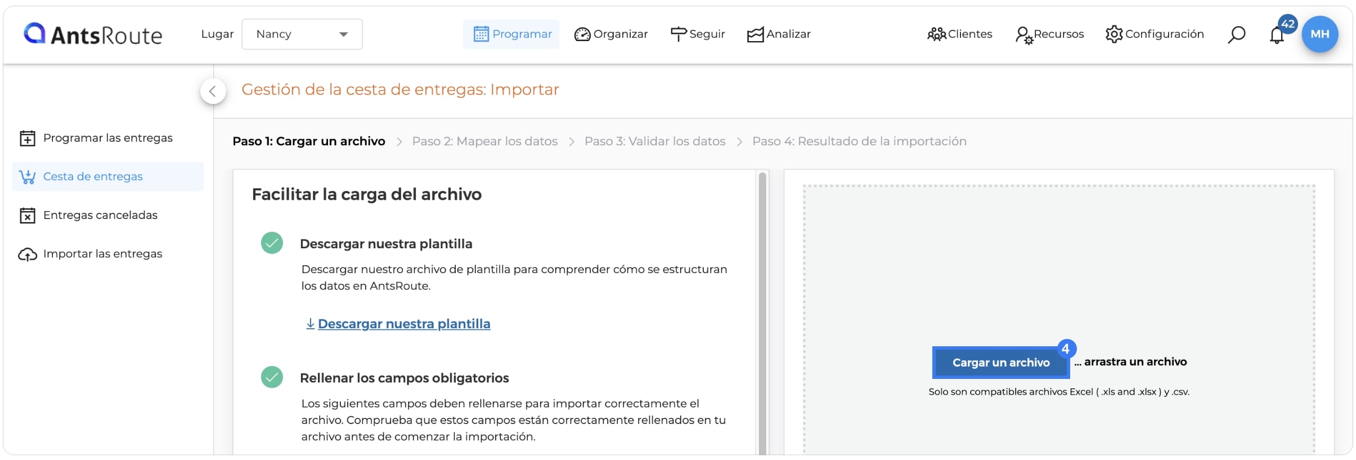The height and width of the screenshot is (460, 1356).
Task: Click the Seguir signpost icon
Action: tap(679, 34)
